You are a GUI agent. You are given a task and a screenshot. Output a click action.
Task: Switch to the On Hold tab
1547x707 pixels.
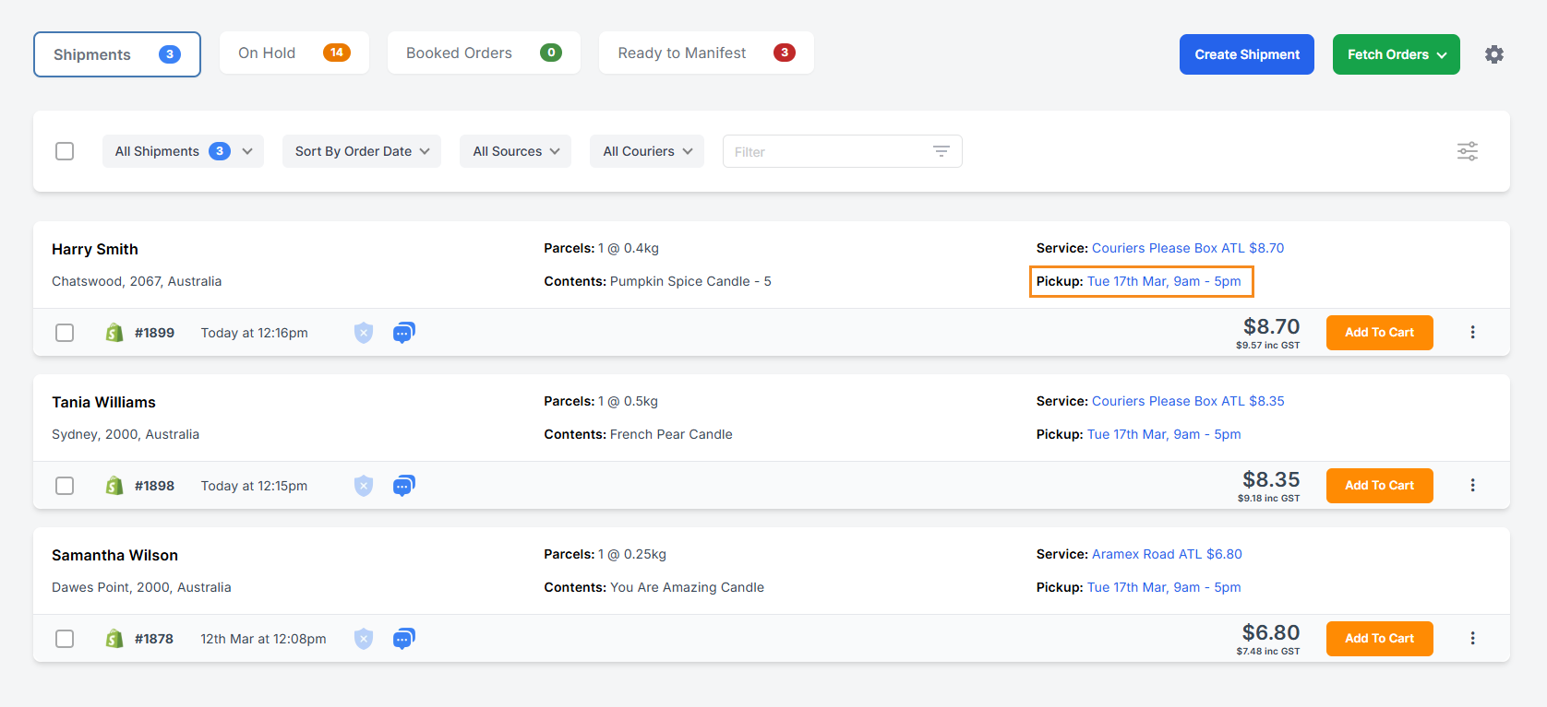294,53
